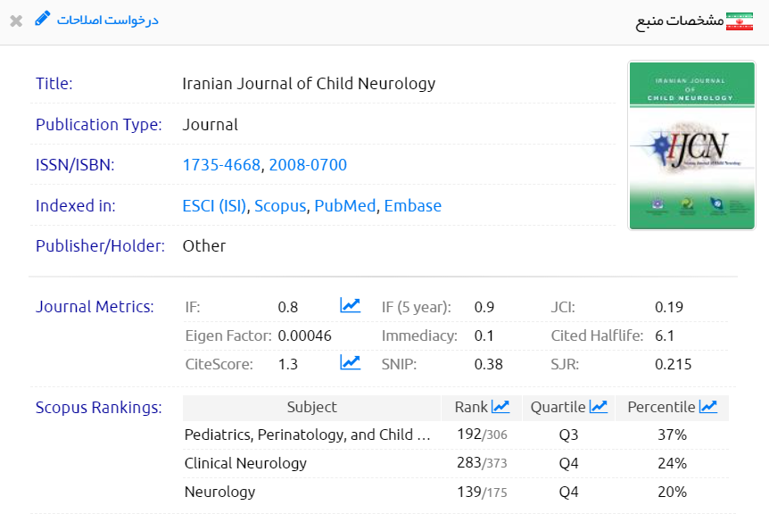Click the Iran flag icon
Viewport: 769px width, 530px height.
[740, 21]
